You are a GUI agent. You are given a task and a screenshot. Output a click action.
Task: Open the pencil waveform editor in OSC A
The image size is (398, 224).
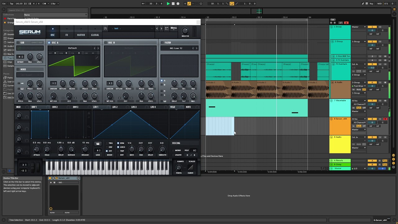pos(97,57)
